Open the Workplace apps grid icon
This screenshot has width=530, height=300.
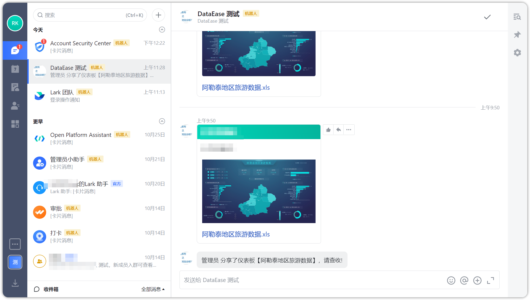[x=15, y=124]
